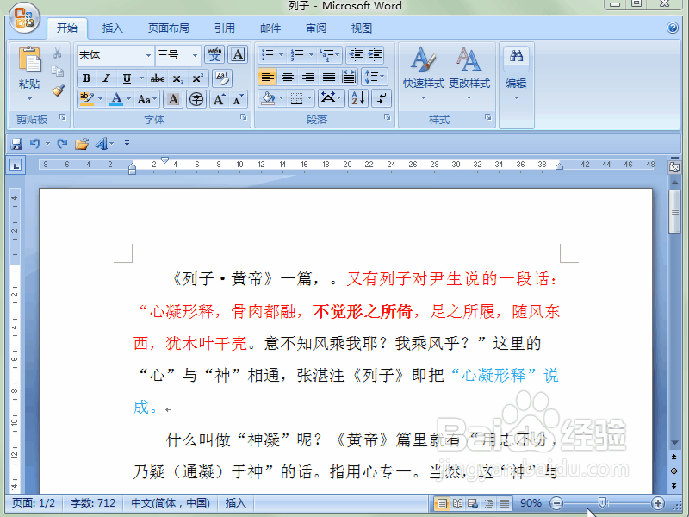Enable bulleted list formatting
Image resolution: width=689 pixels, height=517 pixels.
(x=267, y=53)
